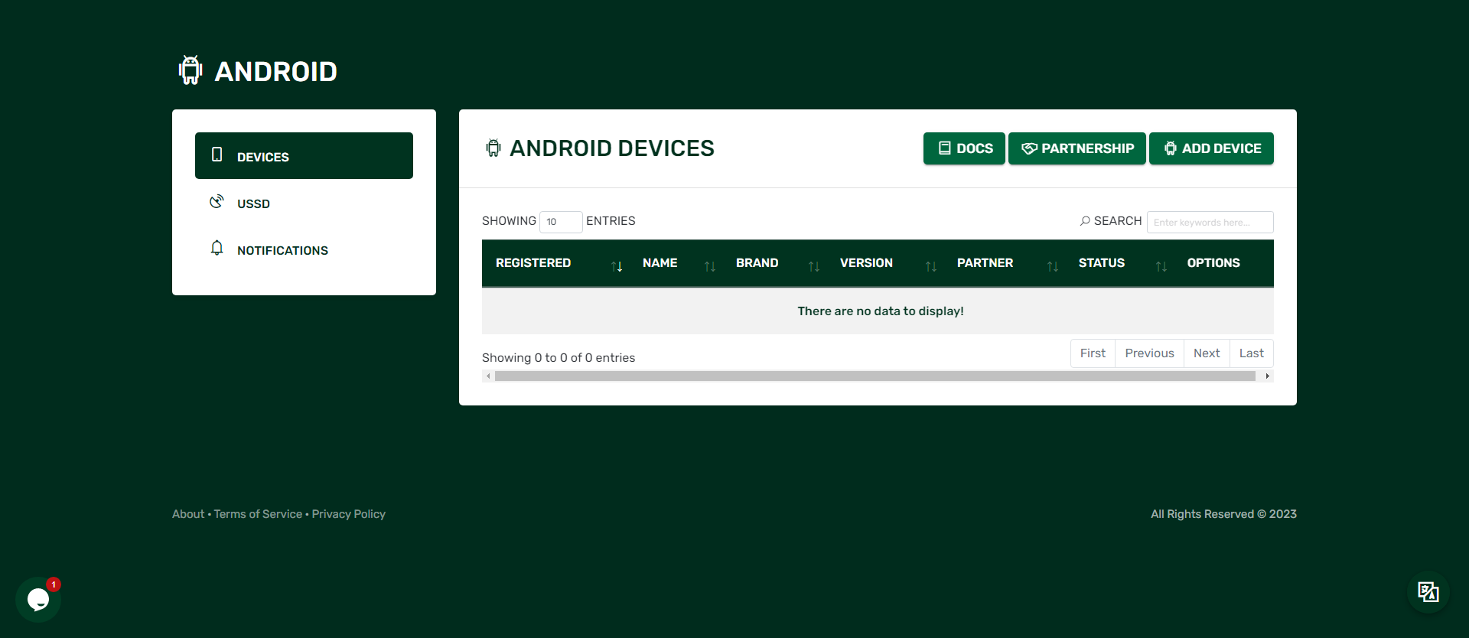Open the Showing entries count dropdown

pos(561,222)
